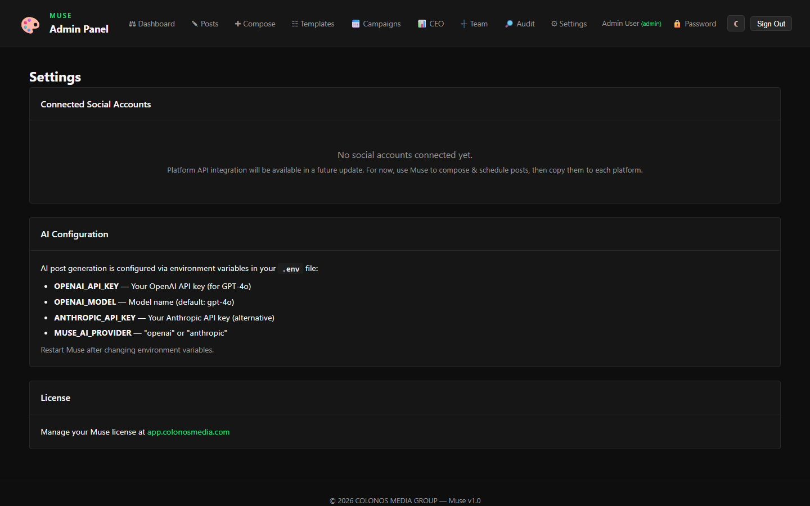Image resolution: width=810 pixels, height=506 pixels.
Task: Click the Password lock icon
Action: coord(677,24)
